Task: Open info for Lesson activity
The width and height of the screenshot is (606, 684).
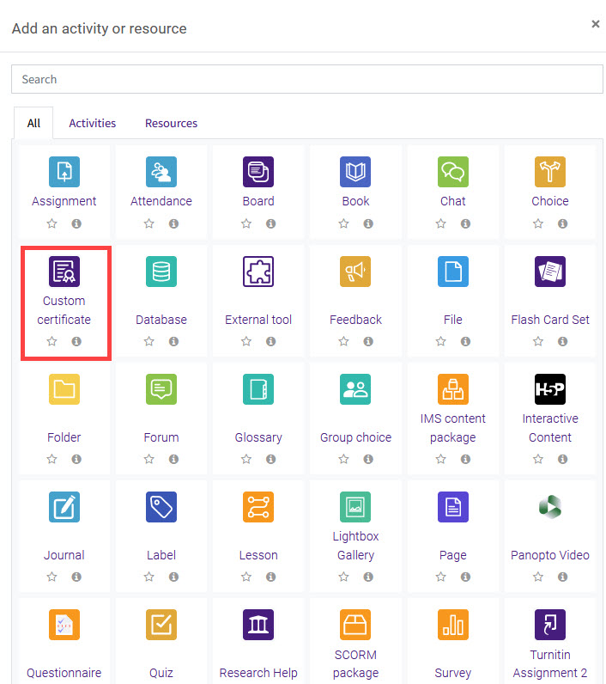Action: [x=271, y=577]
